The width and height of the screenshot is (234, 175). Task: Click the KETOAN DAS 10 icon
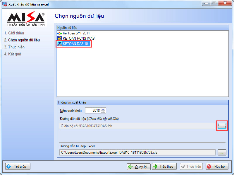pyautogui.click(x=60, y=44)
